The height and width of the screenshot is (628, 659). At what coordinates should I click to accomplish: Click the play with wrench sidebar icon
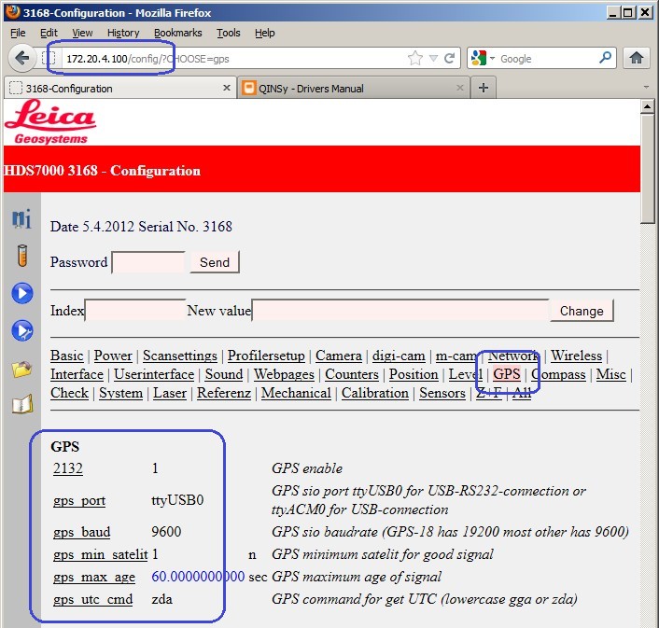click(22, 330)
